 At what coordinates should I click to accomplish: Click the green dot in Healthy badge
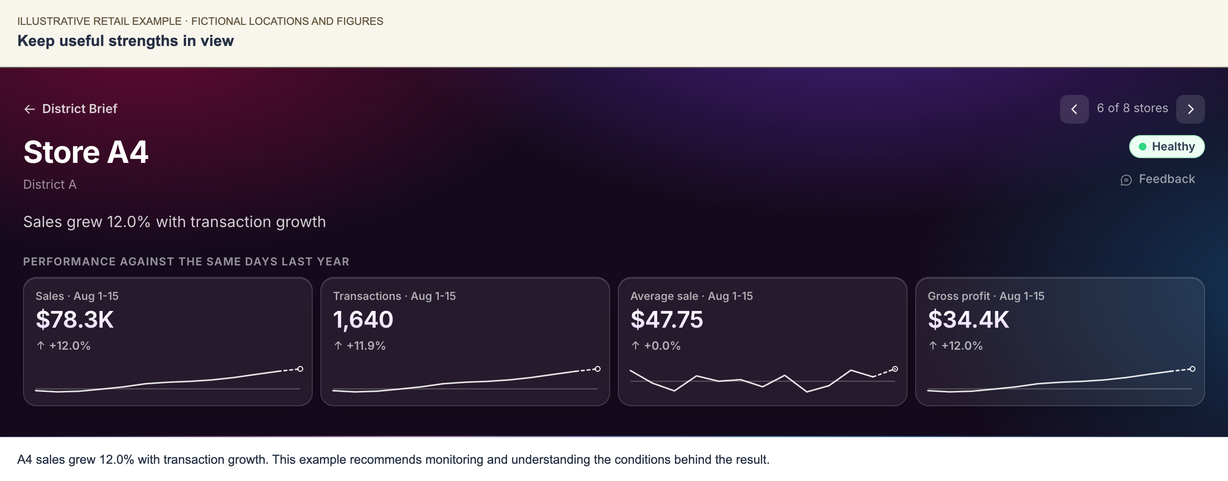pyautogui.click(x=1143, y=147)
